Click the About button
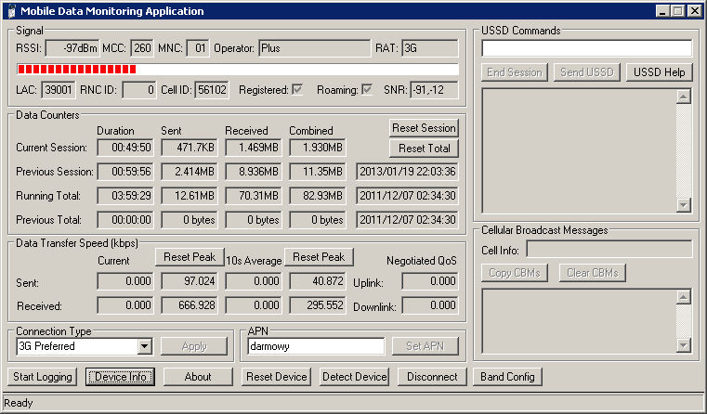 click(x=198, y=377)
